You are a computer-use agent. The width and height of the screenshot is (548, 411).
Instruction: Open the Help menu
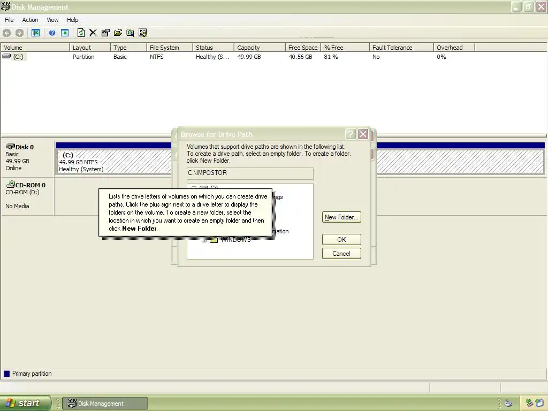73,20
